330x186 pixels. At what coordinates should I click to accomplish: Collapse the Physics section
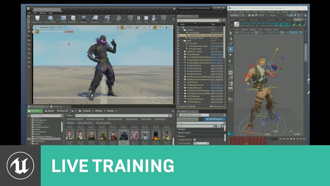pos(177,136)
